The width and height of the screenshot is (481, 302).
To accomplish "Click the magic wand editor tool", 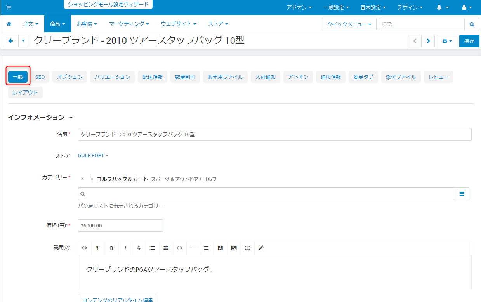I will tap(261, 248).
